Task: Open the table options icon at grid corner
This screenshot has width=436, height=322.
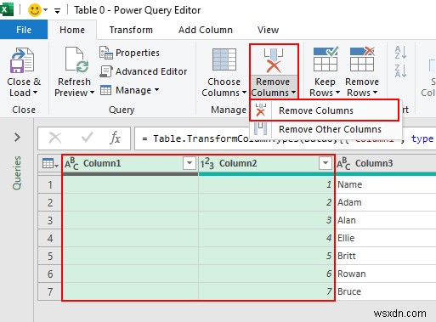Action: point(50,163)
